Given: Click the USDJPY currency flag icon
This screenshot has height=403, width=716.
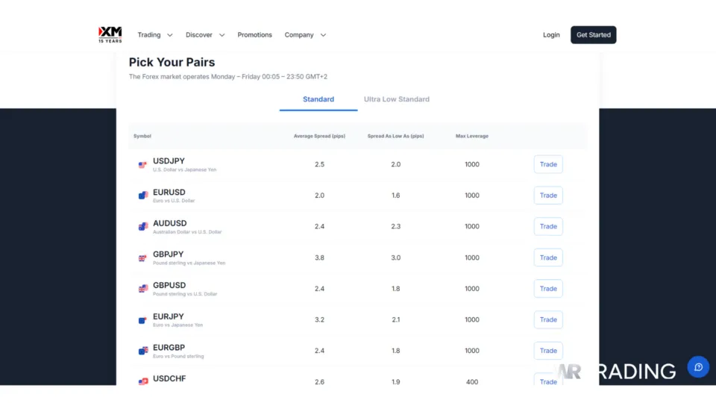Looking at the screenshot, I should click(x=142, y=165).
